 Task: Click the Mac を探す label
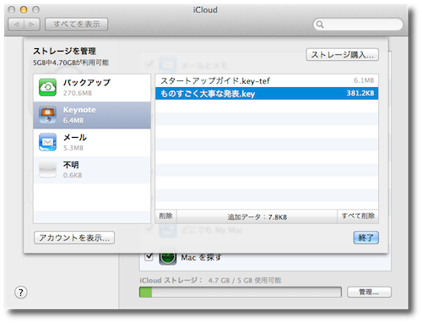point(201,258)
